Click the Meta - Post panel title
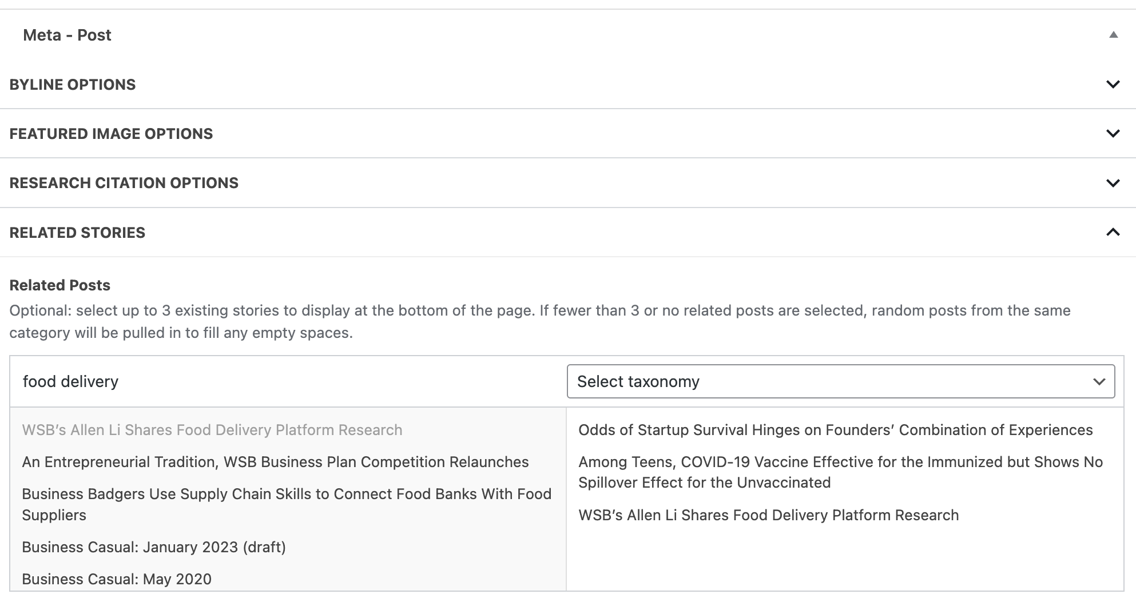 click(x=67, y=35)
